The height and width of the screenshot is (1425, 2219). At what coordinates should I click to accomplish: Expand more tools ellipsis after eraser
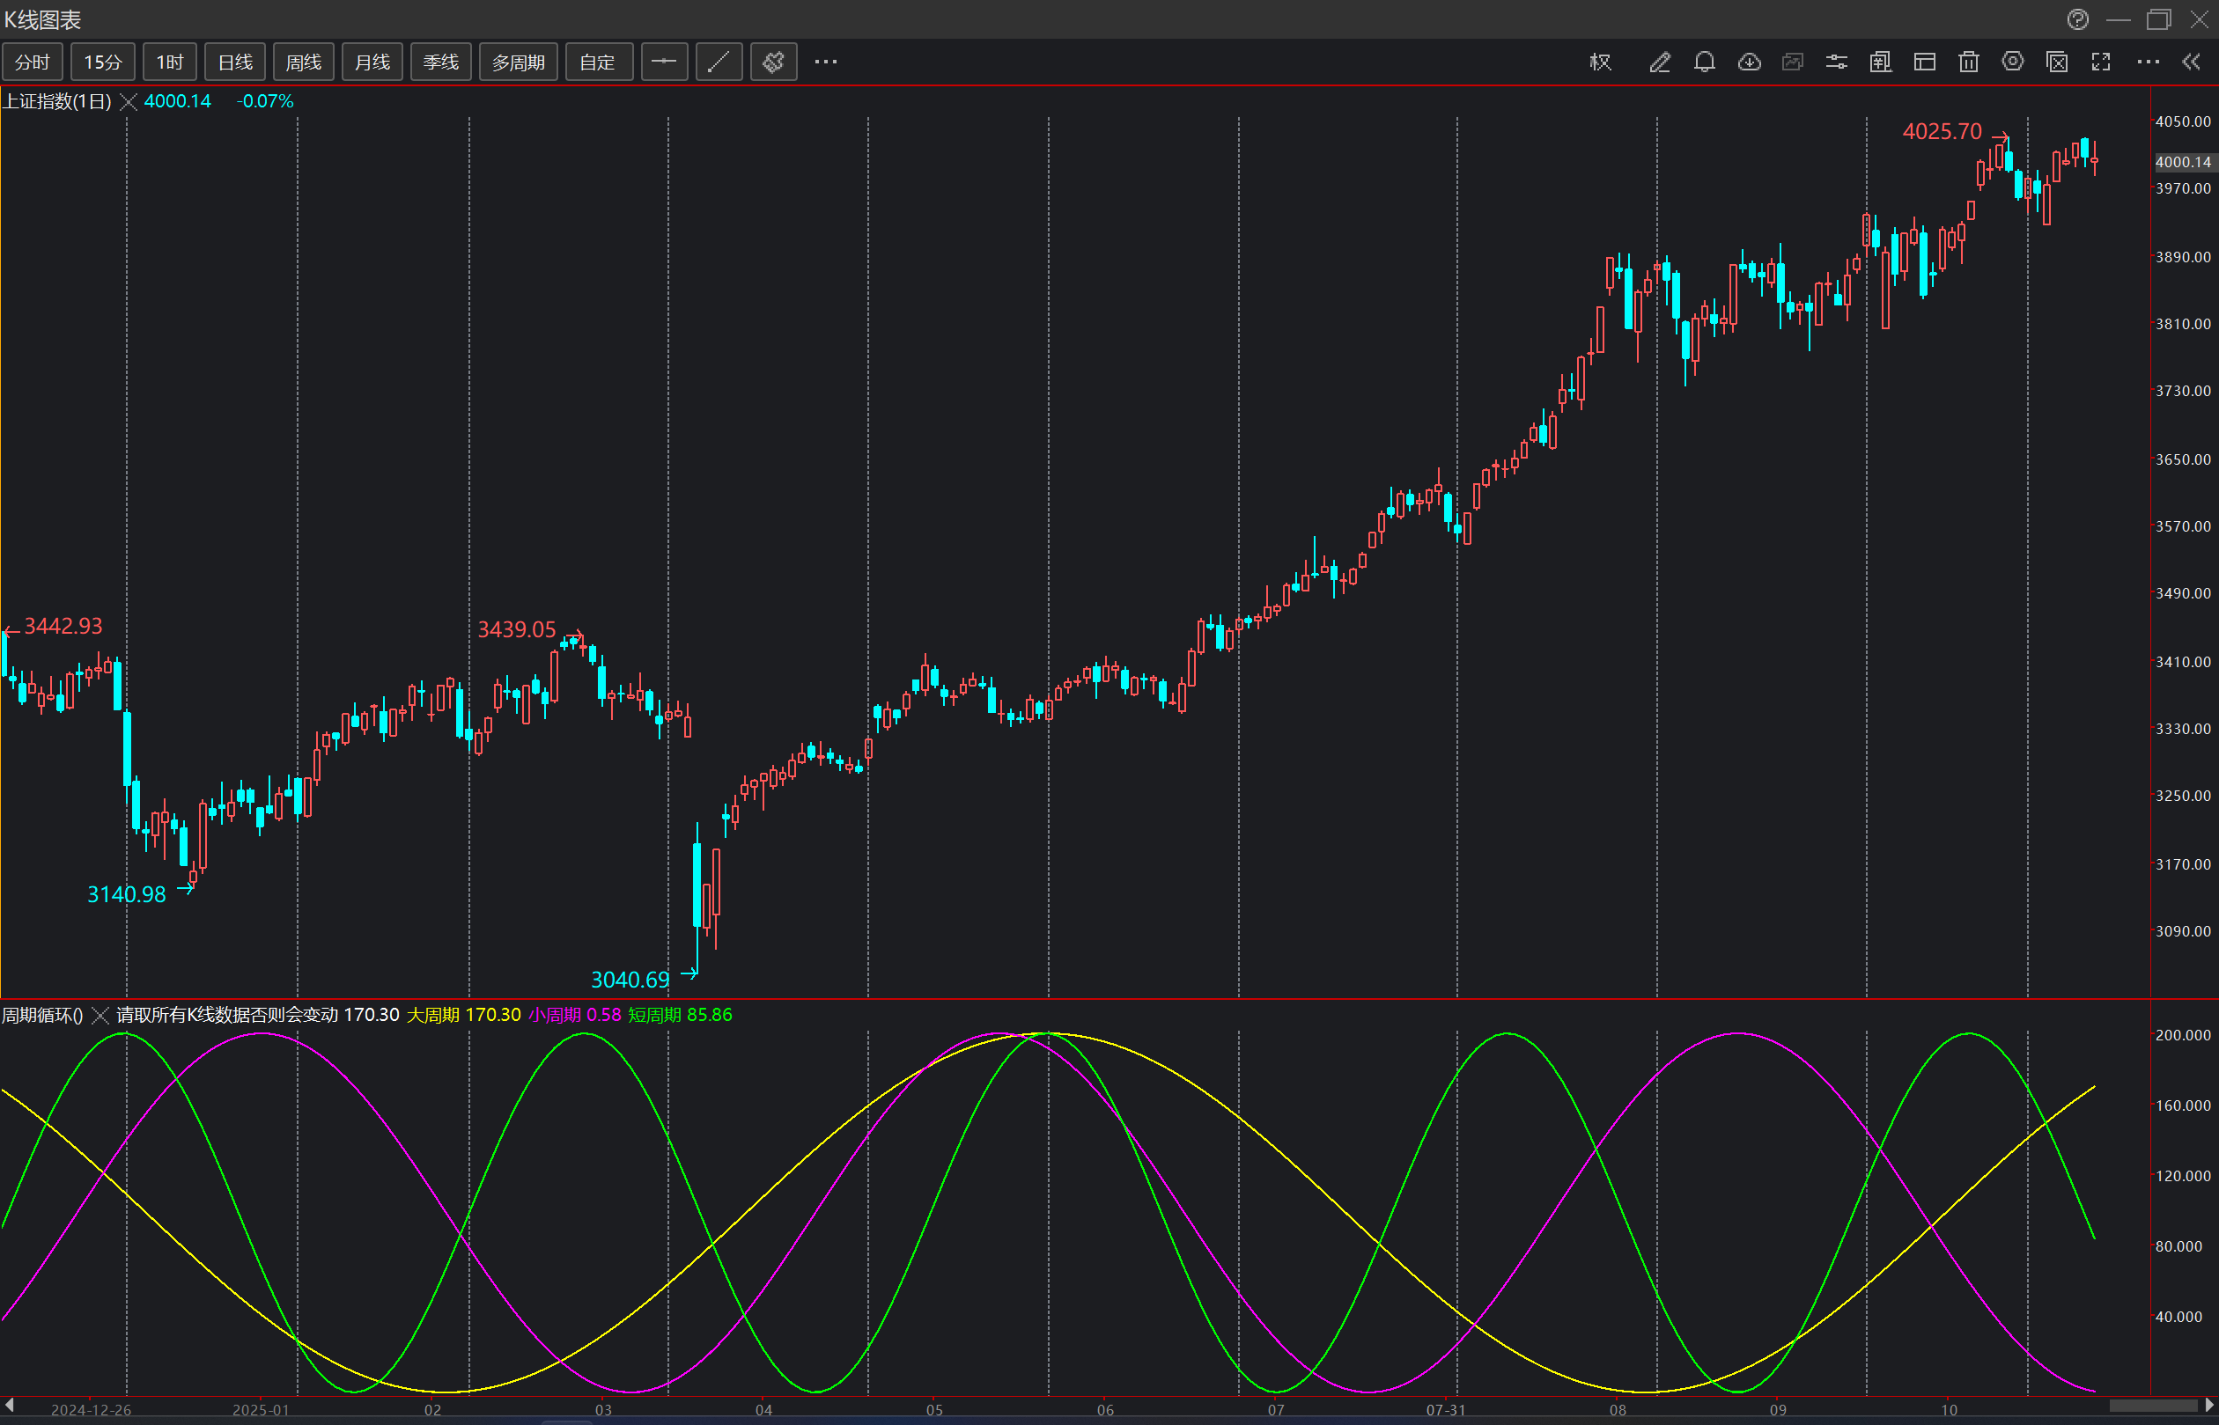(x=826, y=62)
